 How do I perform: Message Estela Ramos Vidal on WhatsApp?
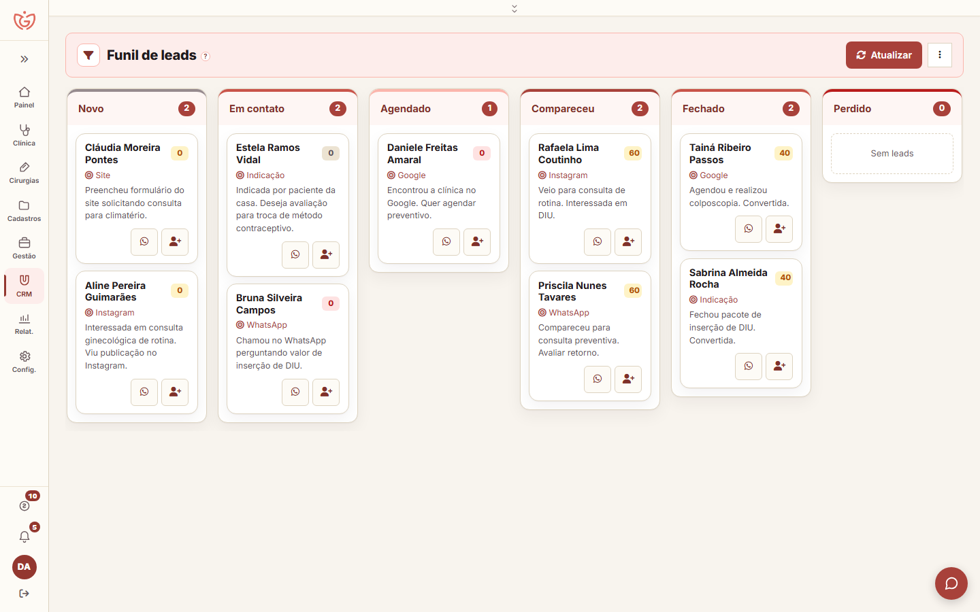(x=295, y=255)
